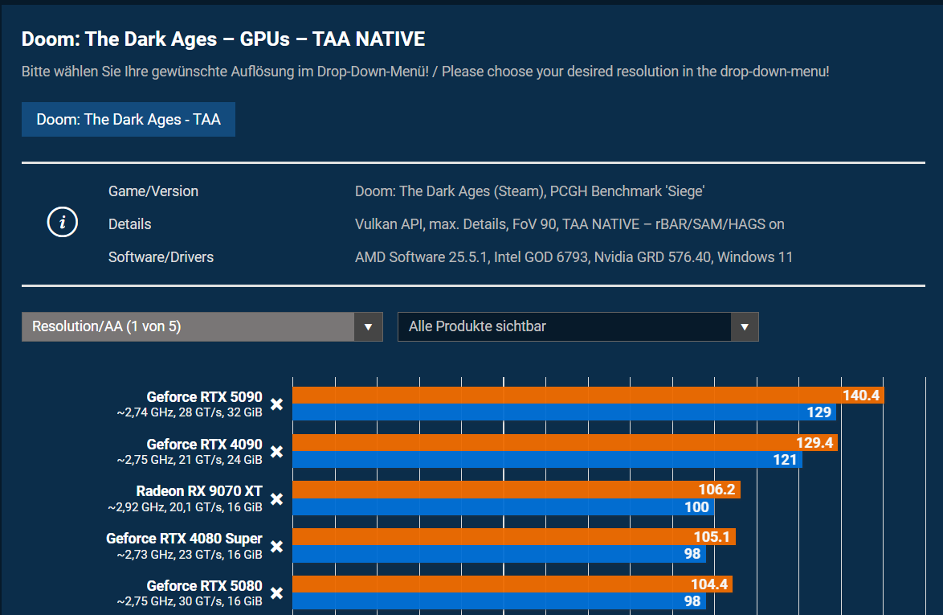
Task: Click the Details label in the info table
Action: [x=130, y=224]
